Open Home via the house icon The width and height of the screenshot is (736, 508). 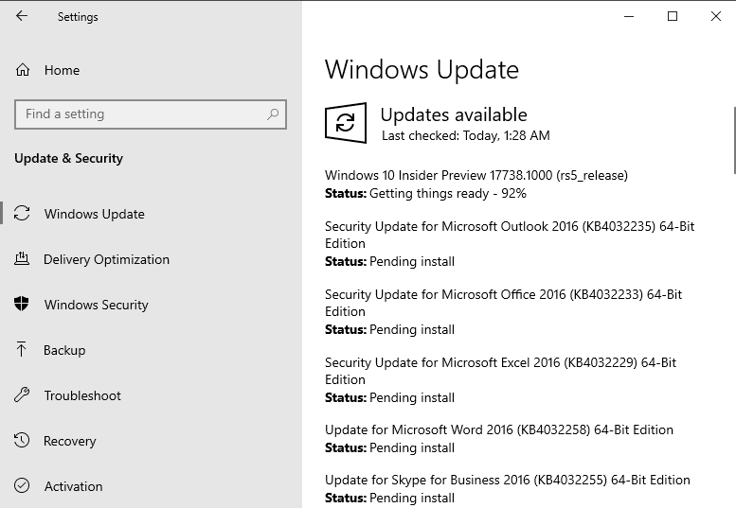point(23,70)
